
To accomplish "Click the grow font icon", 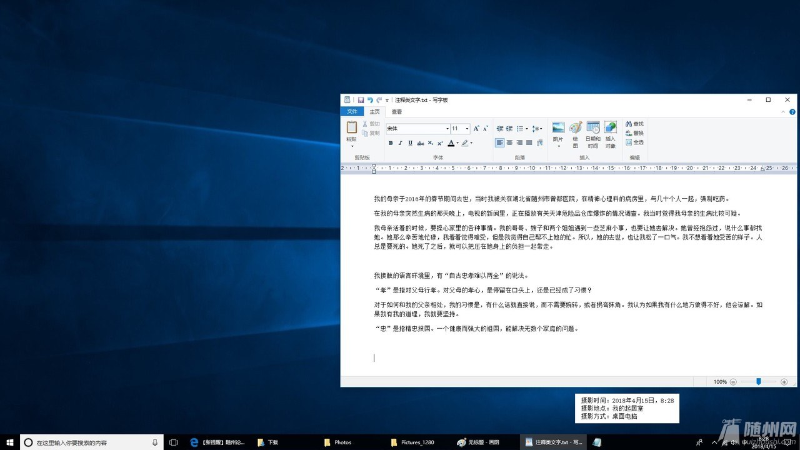I will (x=476, y=128).
